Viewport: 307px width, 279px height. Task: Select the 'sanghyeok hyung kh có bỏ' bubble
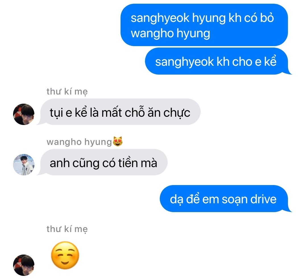(x=204, y=25)
